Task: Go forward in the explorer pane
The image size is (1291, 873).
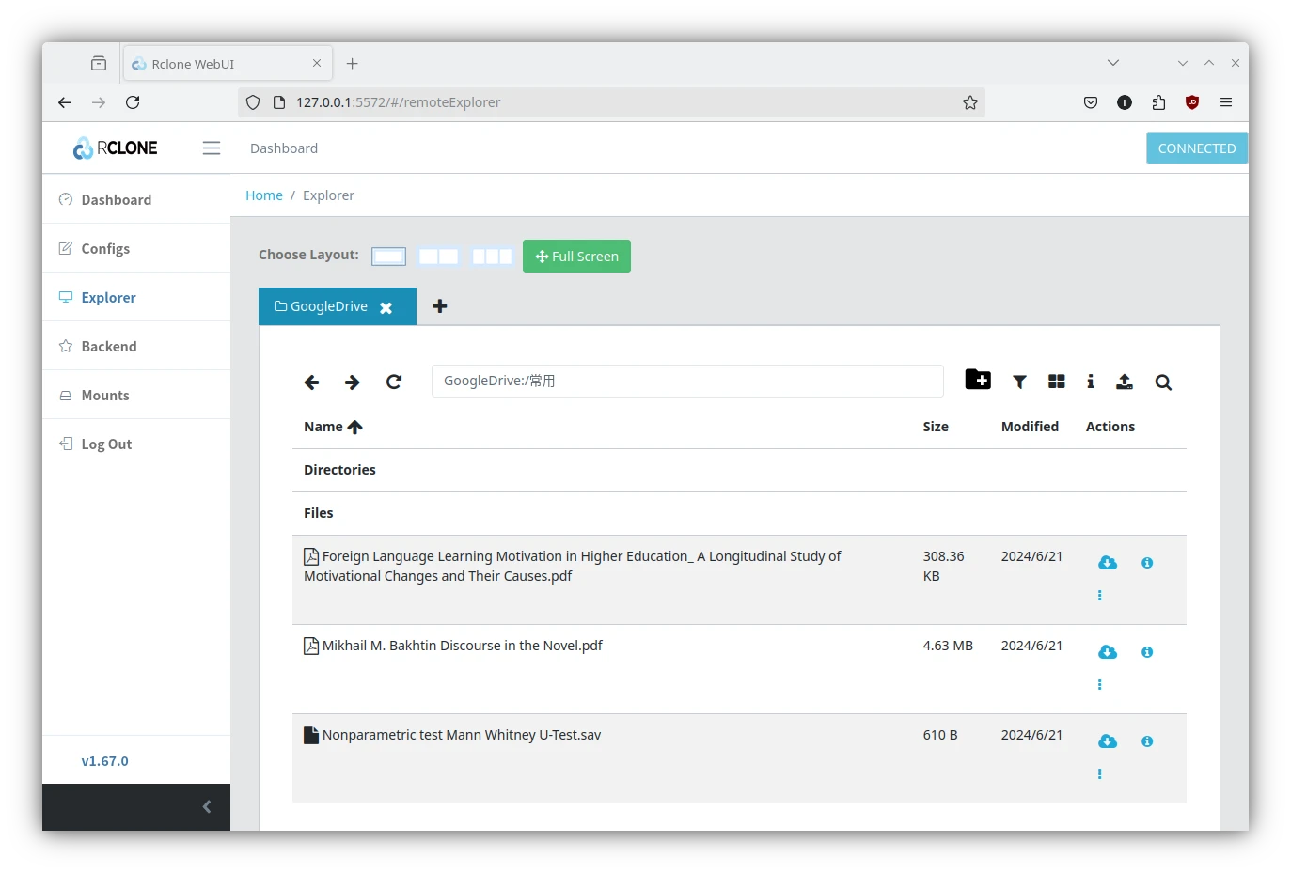Action: coord(353,382)
